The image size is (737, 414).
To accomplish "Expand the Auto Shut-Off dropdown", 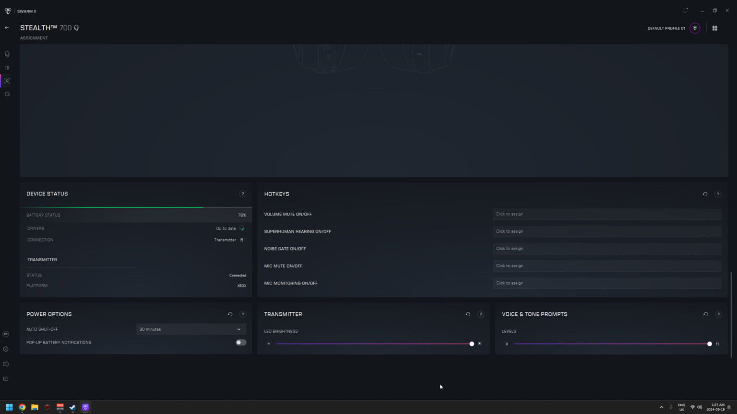I will [x=191, y=329].
